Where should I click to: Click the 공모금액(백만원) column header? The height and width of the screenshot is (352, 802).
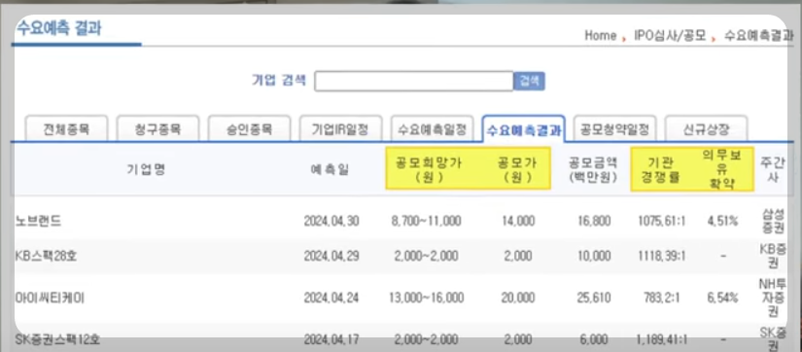[592, 170]
